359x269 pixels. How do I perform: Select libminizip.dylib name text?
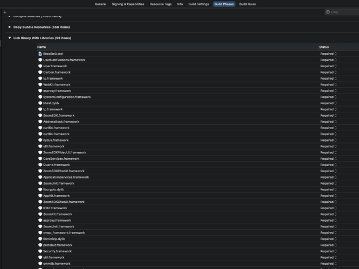click(x=54, y=239)
